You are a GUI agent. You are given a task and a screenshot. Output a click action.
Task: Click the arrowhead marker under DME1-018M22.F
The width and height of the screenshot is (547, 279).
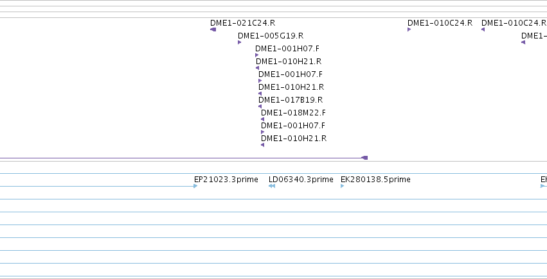pyautogui.click(x=262, y=119)
